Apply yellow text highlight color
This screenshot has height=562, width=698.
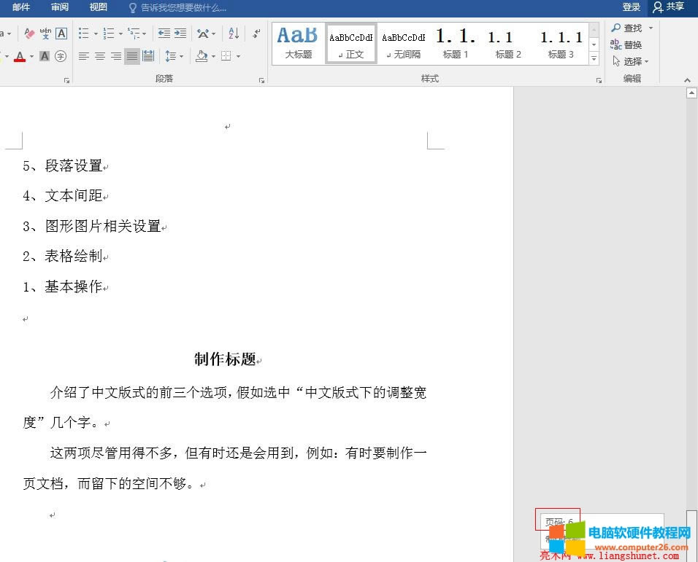[x=4, y=56]
